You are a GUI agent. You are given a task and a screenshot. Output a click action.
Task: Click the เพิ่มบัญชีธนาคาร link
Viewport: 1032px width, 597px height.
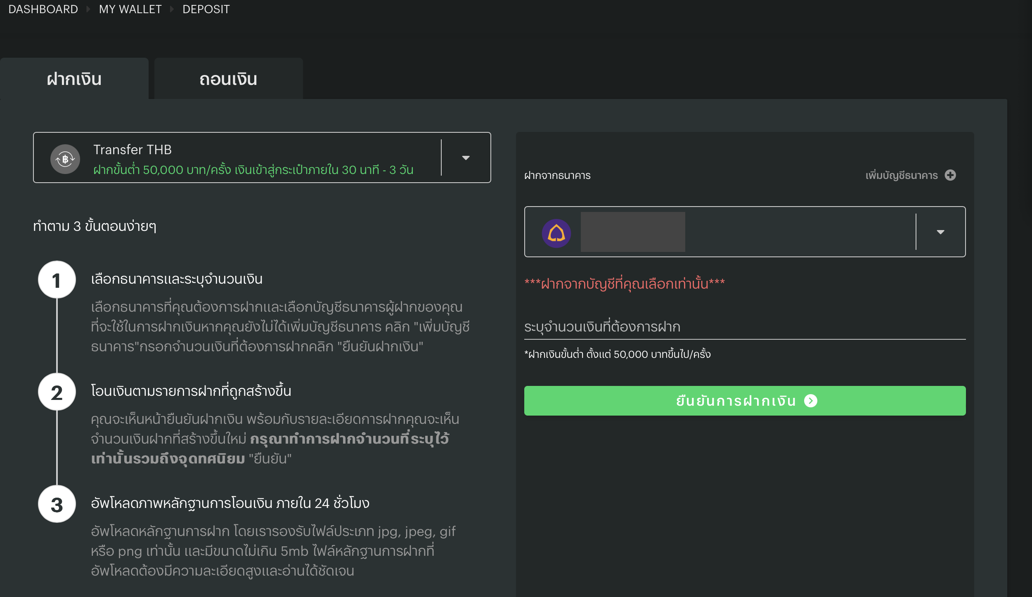coord(901,175)
